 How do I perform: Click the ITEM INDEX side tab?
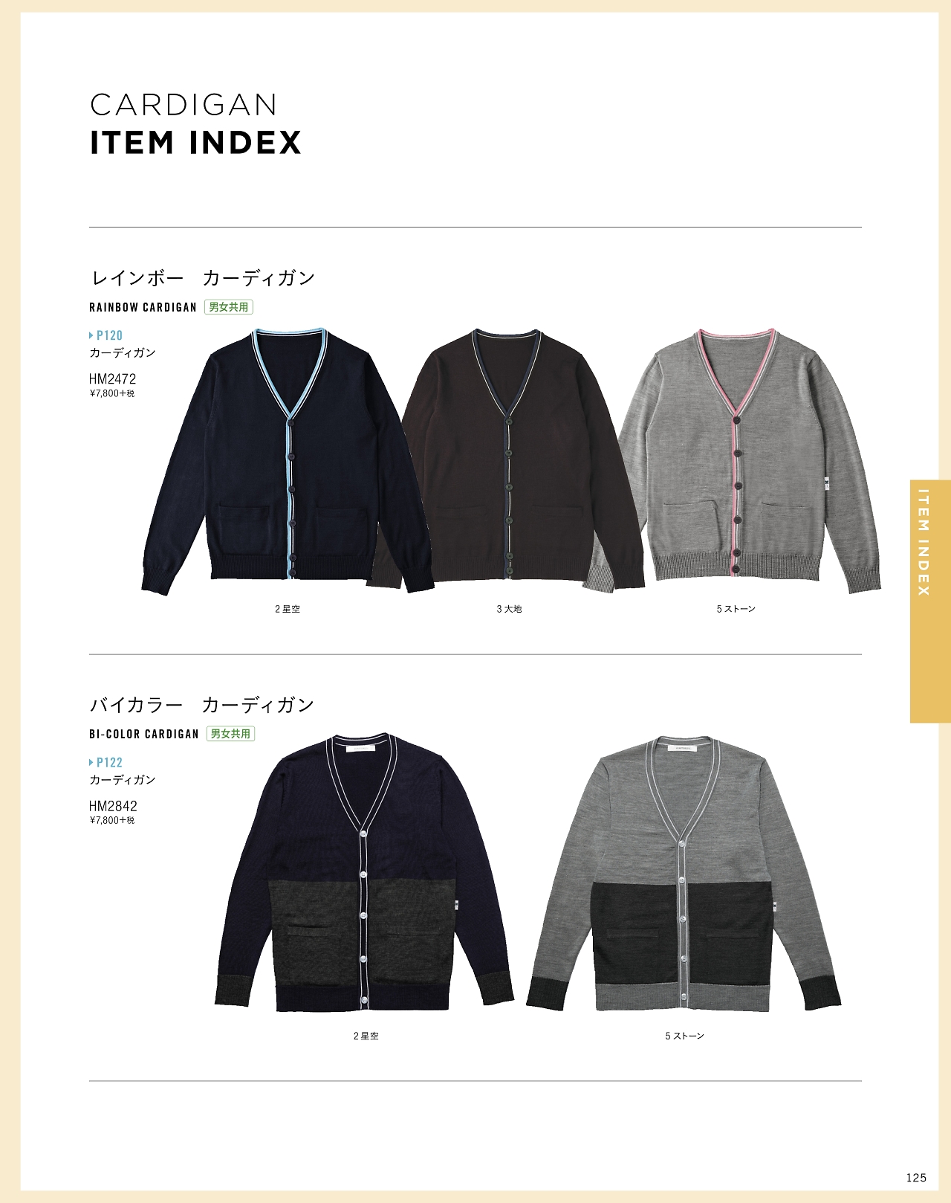point(930,601)
